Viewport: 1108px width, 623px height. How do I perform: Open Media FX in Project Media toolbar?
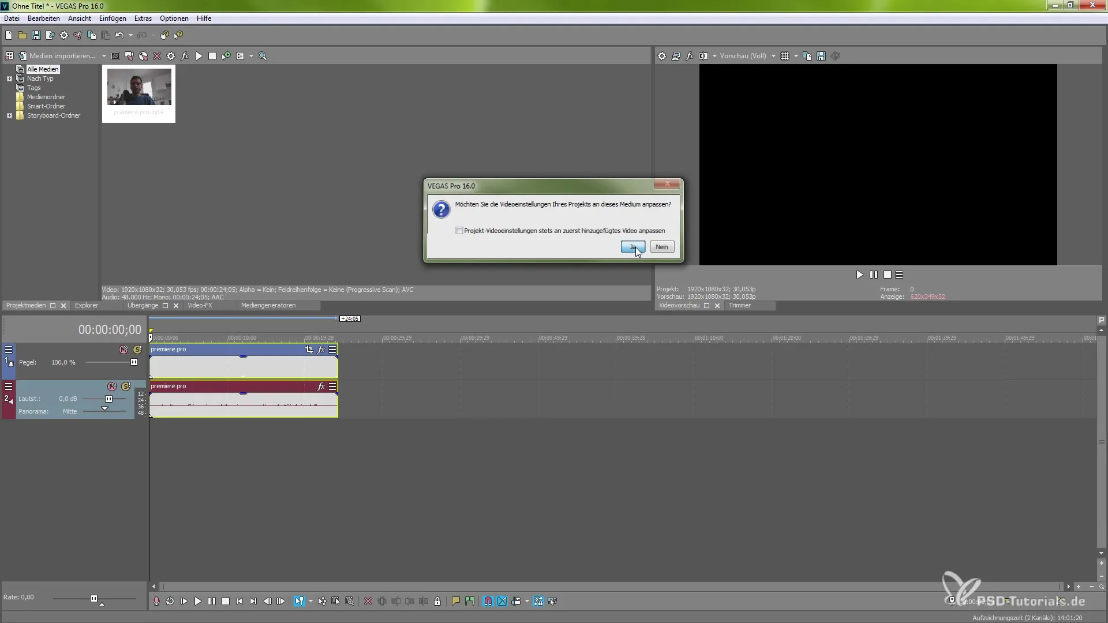pos(185,56)
